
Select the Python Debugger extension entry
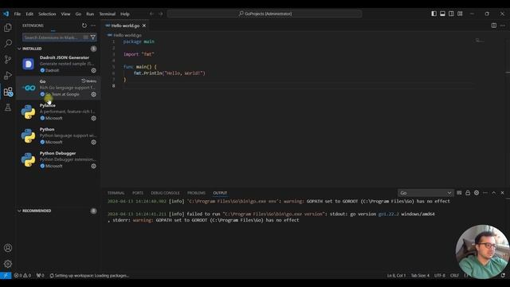pos(58,159)
